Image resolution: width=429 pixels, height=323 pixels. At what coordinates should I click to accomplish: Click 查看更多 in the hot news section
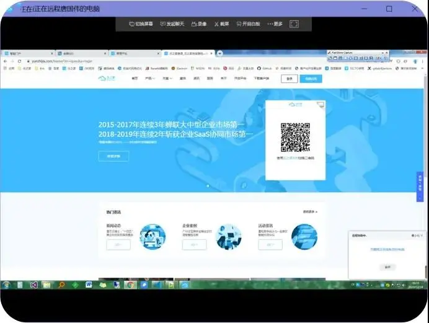click(x=310, y=211)
